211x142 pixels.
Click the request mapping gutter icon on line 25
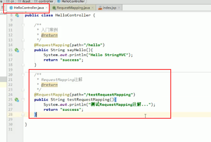coord(17,100)
